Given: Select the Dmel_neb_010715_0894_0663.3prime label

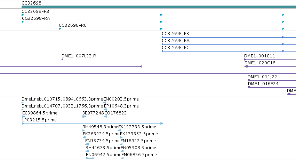Looking at the screenshot, I should coord(62,99).
